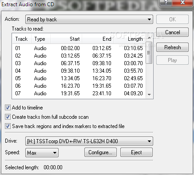This screenshot has width=194, height=175.
Task: Click the Eject button
Action: [x=136, y=152]
